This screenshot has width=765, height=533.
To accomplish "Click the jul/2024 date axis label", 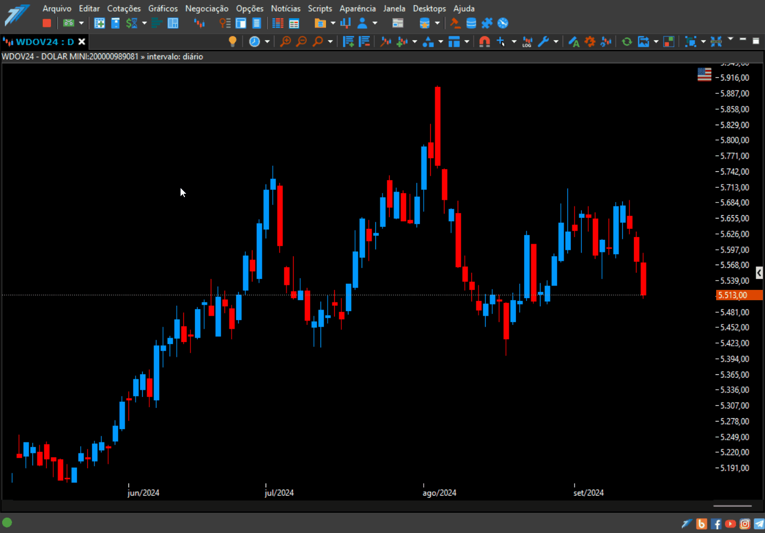I will click(x=279, y=493).
